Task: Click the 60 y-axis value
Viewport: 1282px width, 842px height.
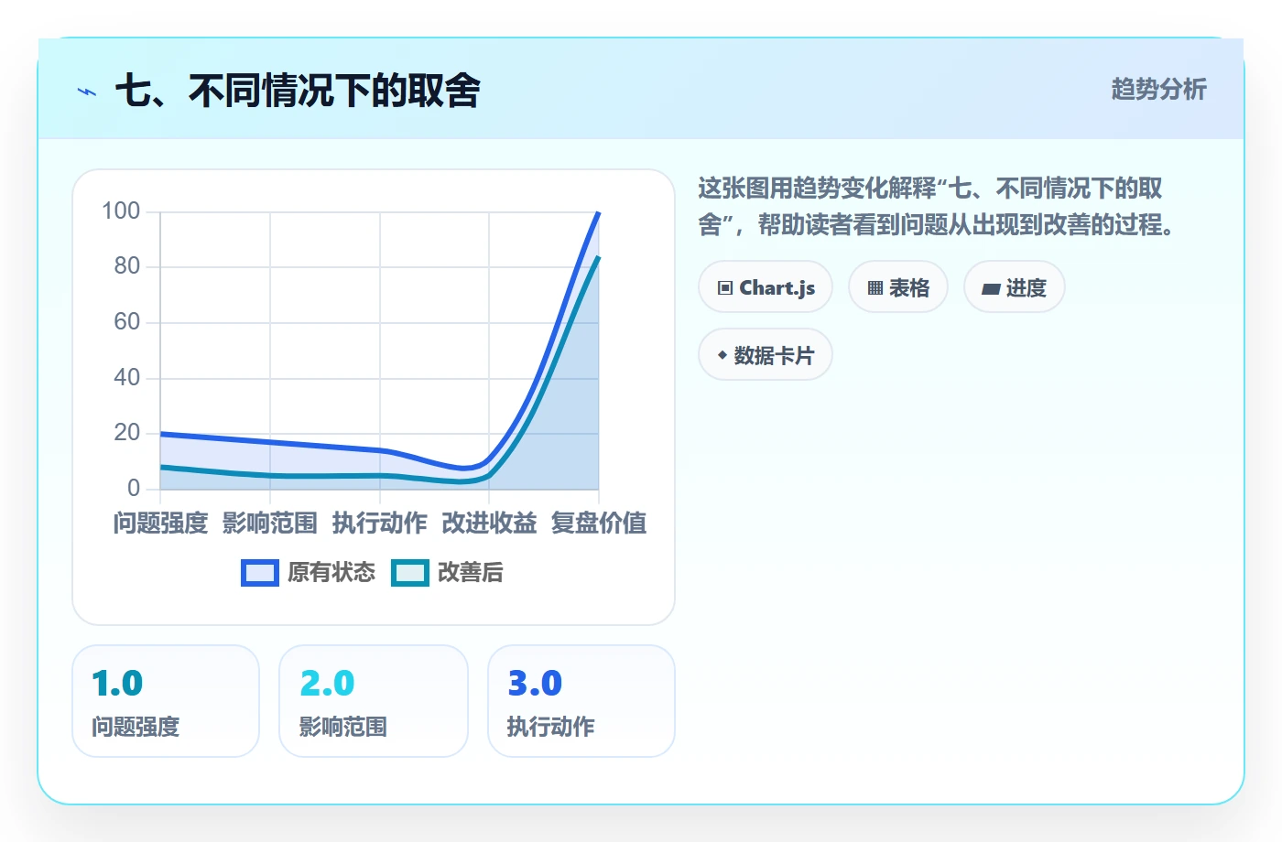Action: 127,322
